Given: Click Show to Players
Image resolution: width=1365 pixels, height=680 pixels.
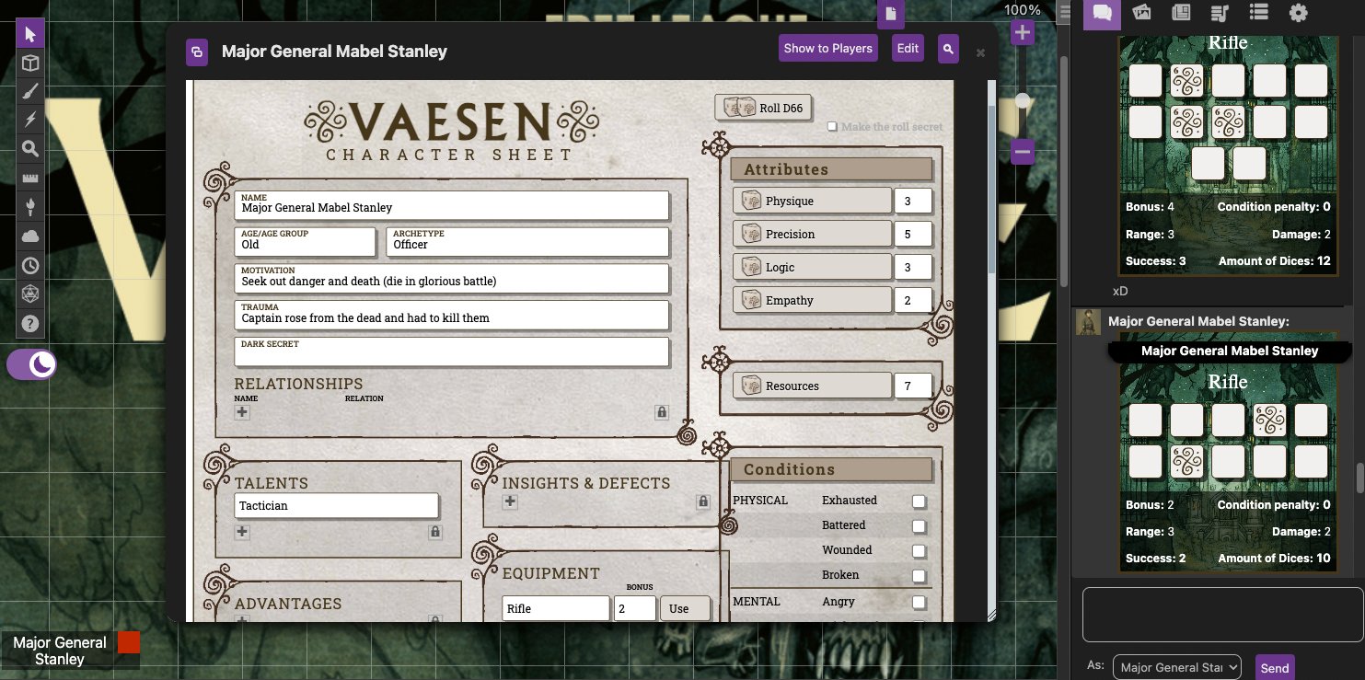Looking at the screenshot, I should click(827, 48).
